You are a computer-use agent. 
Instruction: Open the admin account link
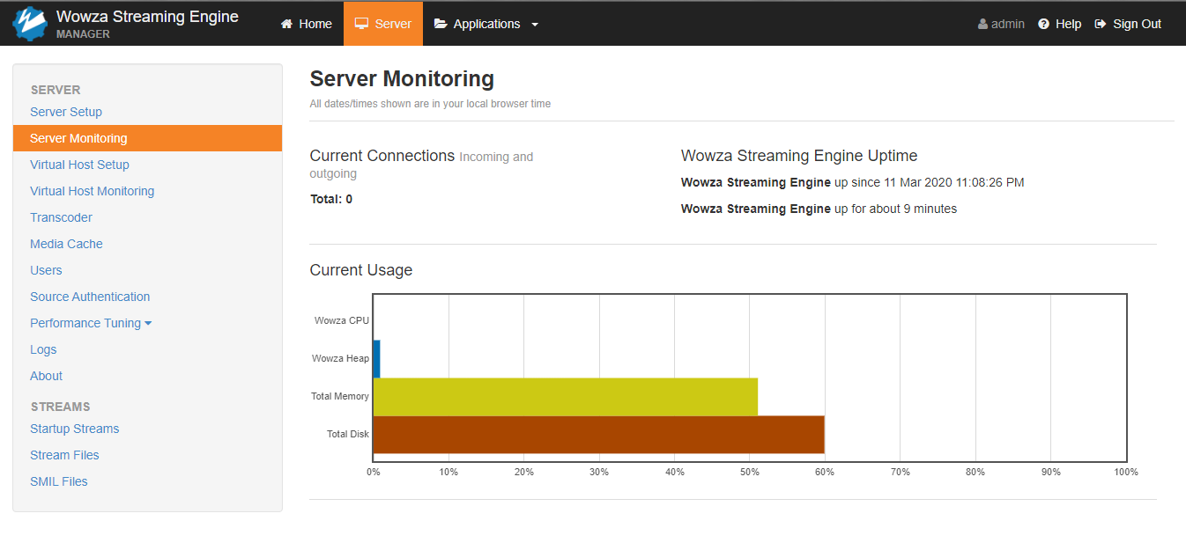(1001, 24)
